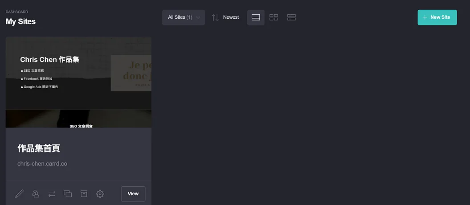Click the sort arrows icon beside Newest

click(215, 17)
